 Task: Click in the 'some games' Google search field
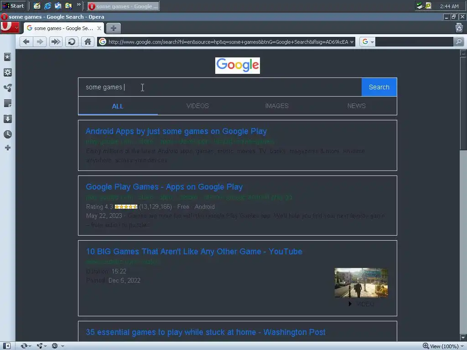point(220,87)
